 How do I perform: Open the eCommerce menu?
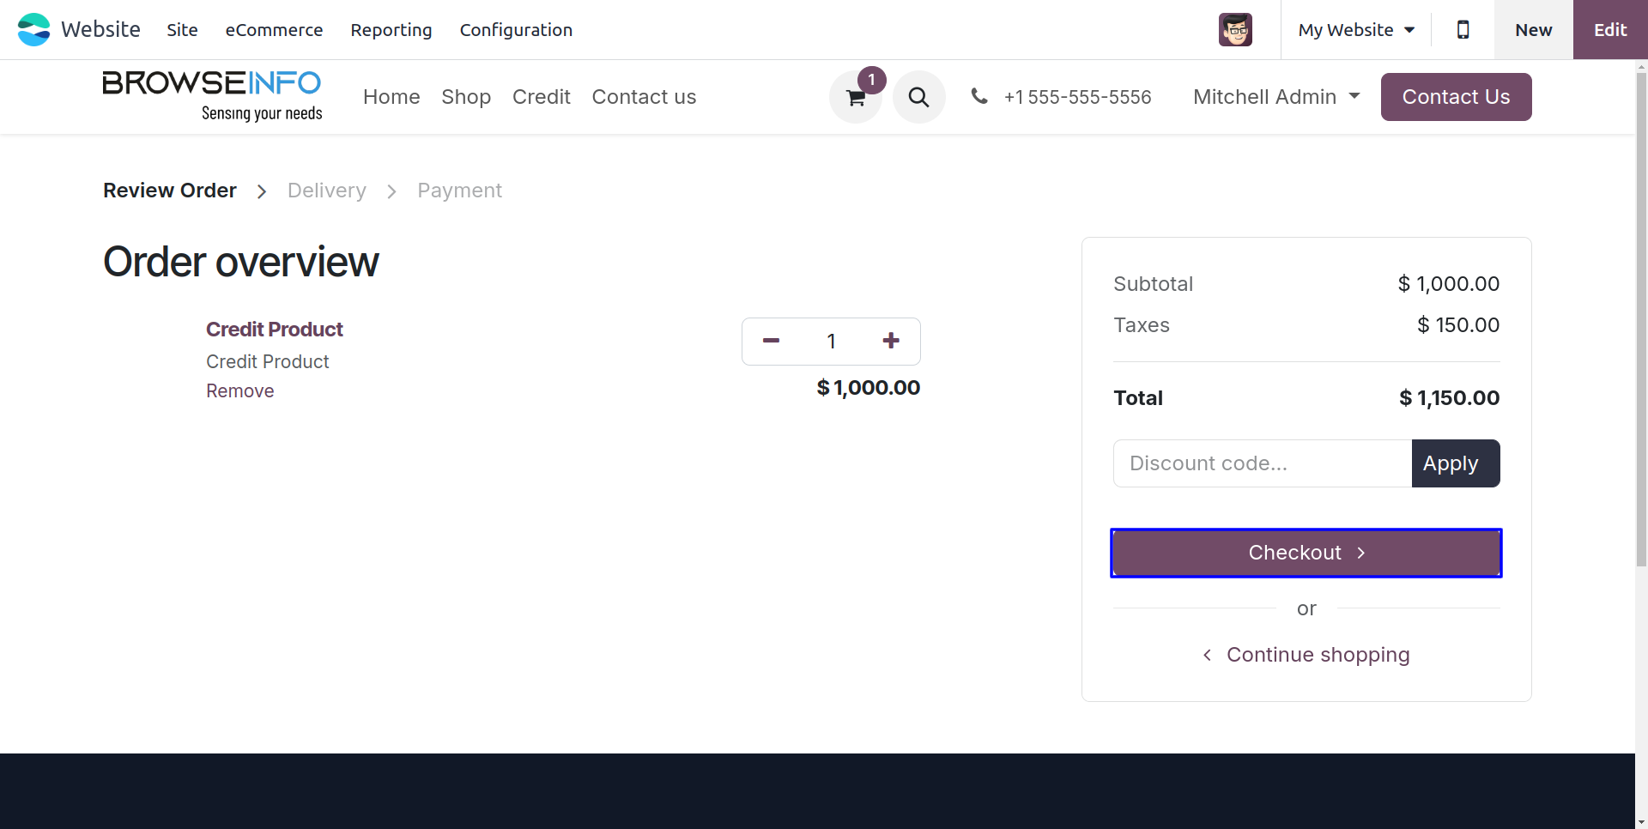pyautogui.click(x=274, y=30)
